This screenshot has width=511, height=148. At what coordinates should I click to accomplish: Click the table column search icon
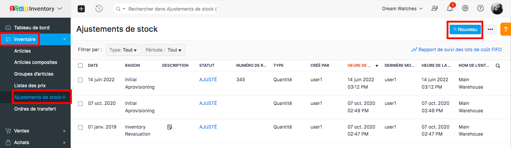tap(498, 66)
